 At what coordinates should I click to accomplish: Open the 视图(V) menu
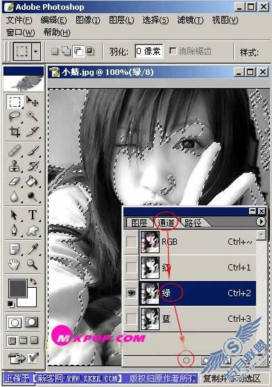point(225,20)
